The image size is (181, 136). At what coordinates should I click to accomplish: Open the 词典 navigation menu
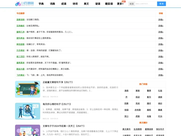52,4
